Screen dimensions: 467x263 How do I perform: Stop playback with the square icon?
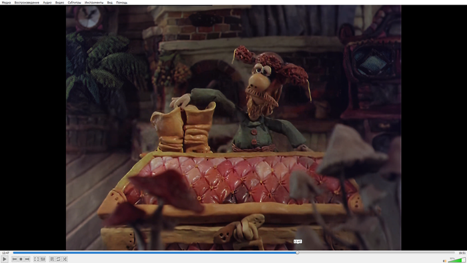click(x=21, y=259)
